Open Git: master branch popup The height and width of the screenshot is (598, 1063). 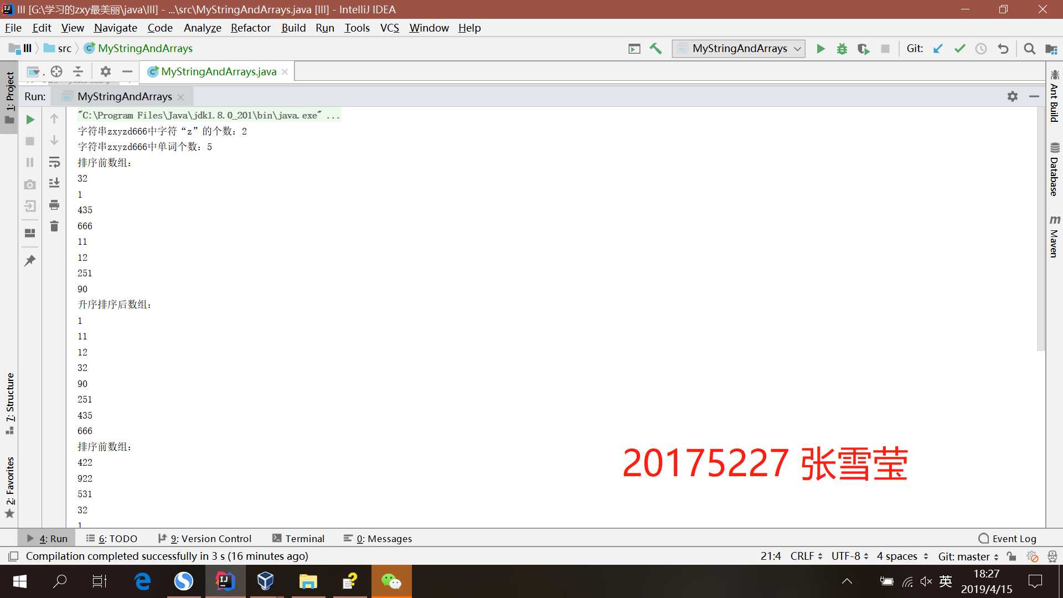pos(968,556)
